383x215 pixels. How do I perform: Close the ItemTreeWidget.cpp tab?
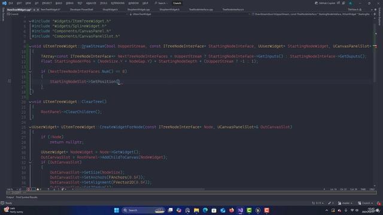coord(38,10)
